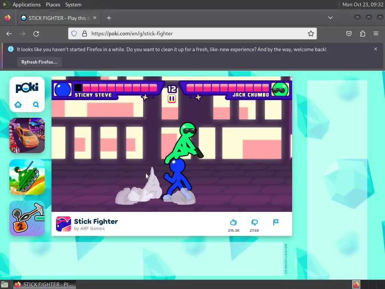Reload the page with refresh icon
Viewport: 385px width, 289px height.
tap(36, 33)
